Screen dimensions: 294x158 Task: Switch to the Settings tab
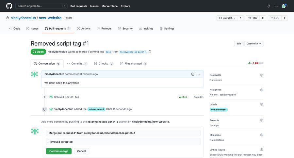coord(167,28)
